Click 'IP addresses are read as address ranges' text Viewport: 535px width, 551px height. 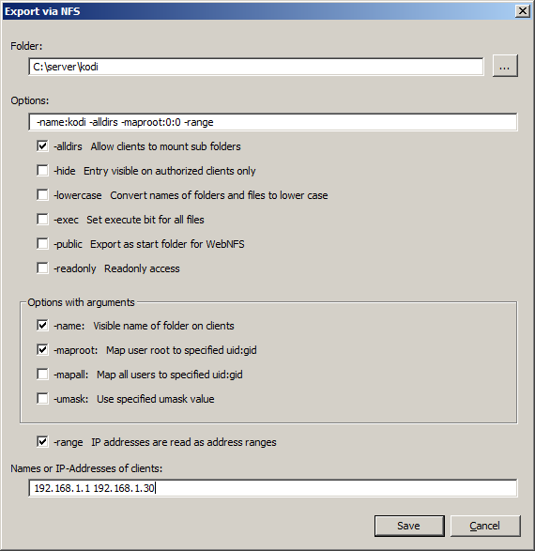pos(184,442)
